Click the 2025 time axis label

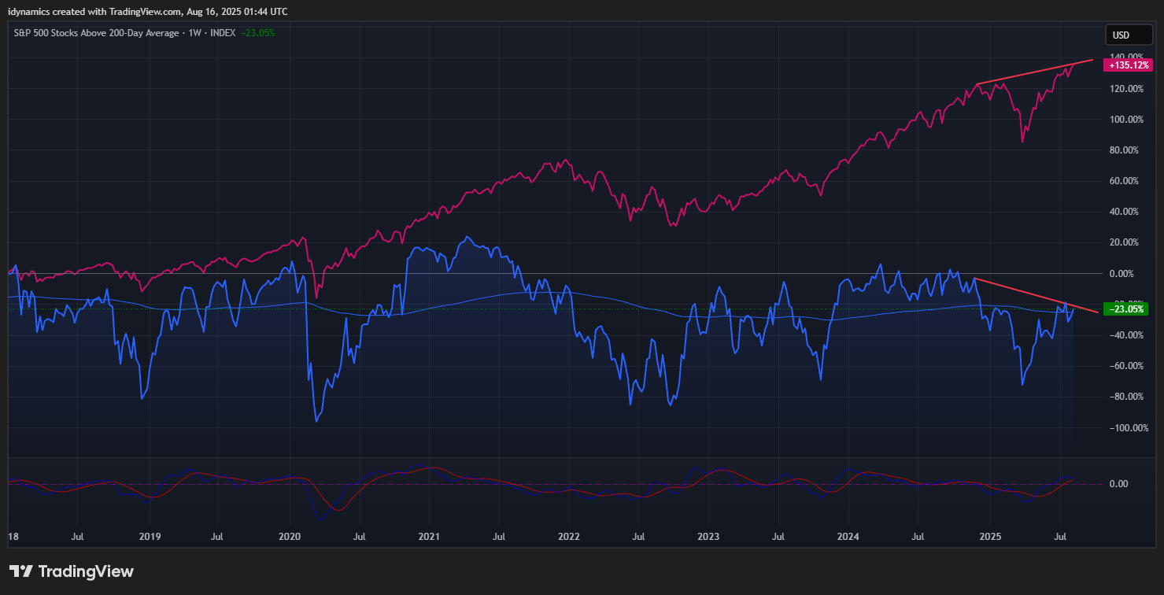(990, 538)
